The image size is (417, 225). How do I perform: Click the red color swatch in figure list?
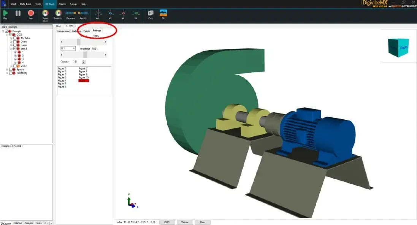tap(84, 81)
